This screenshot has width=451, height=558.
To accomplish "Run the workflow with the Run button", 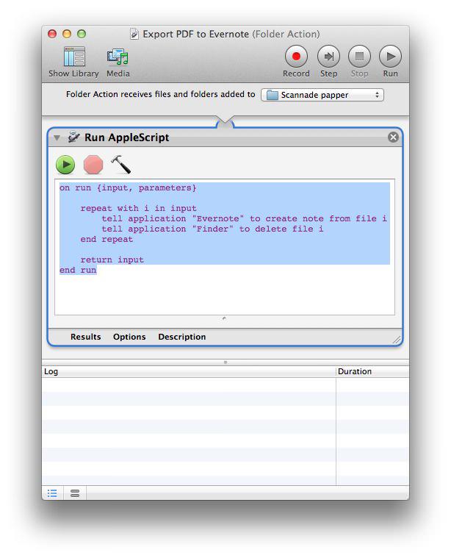I will [x=390, y=56].
